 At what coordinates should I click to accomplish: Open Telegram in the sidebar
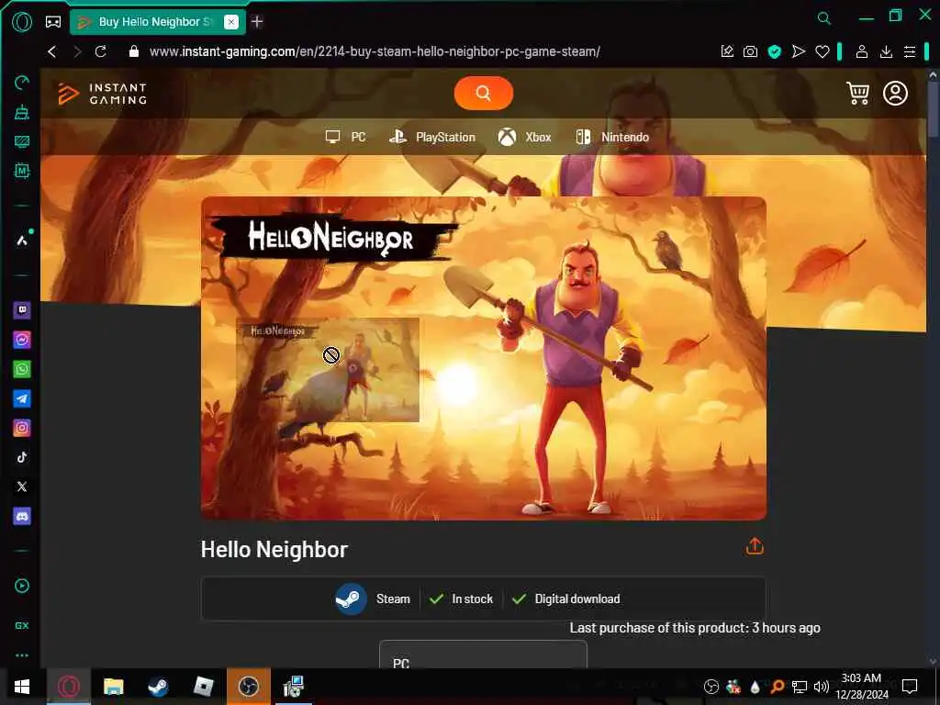click(22, 398)
